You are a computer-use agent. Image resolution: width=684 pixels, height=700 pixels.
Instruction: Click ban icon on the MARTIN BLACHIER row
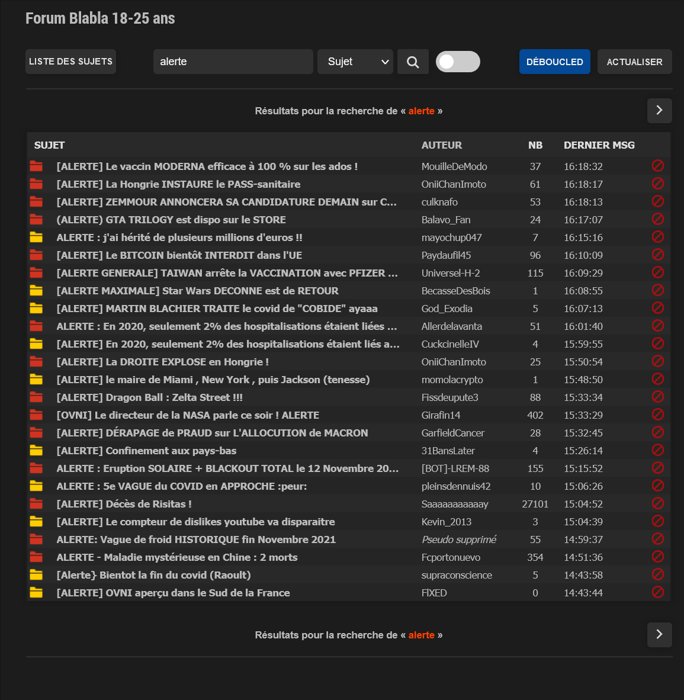[658, 307]
